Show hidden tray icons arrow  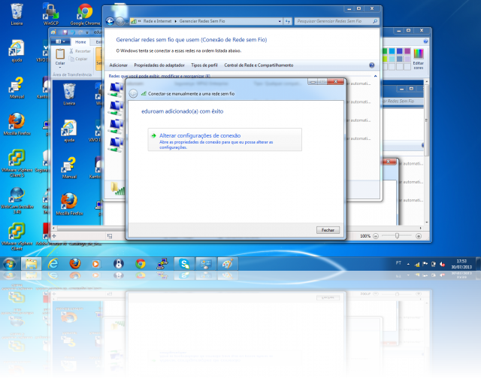click(x=408, y=264)
